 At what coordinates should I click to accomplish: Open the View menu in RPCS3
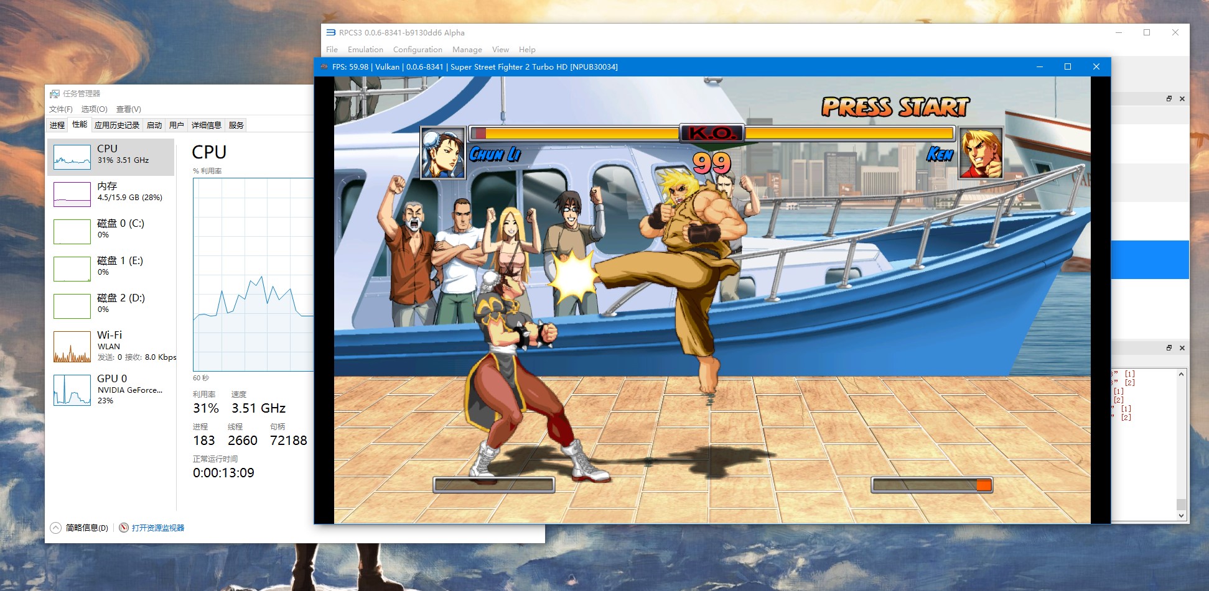click(500, 50)
